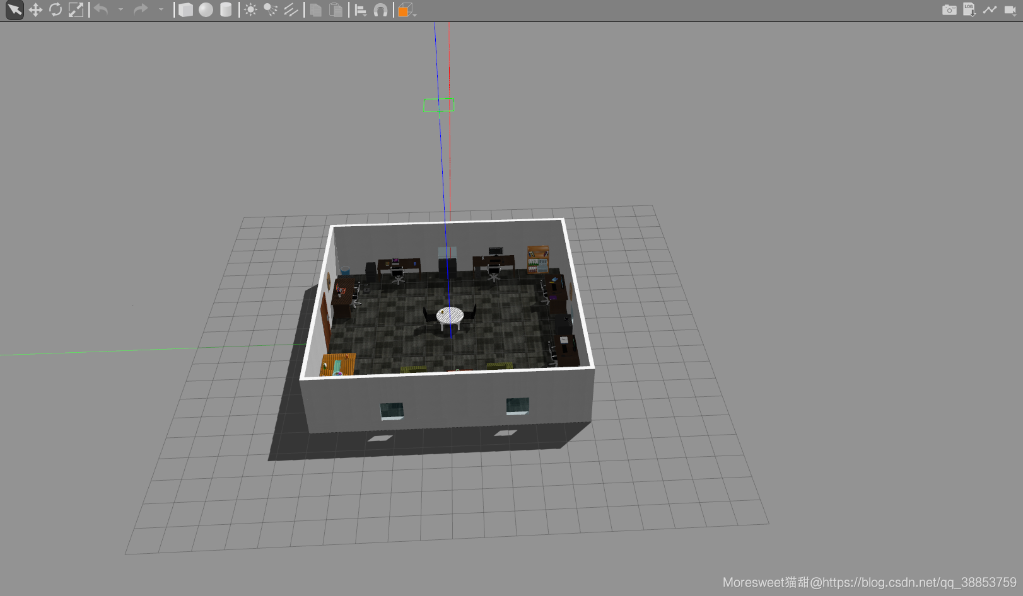The image size is (1023, 596).
Task: Switch to Translate mode
Action: pyautogui.click(x=36, y=10)
